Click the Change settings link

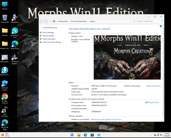tap(153, 102)
